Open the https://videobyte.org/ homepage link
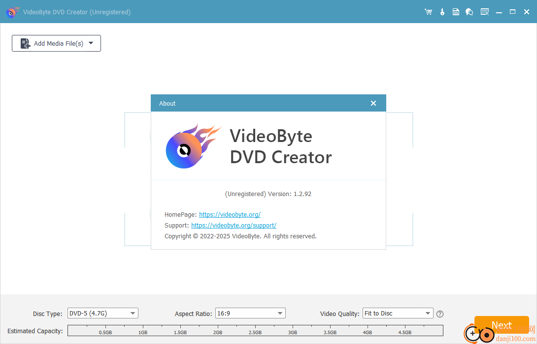 coord(230,215)
